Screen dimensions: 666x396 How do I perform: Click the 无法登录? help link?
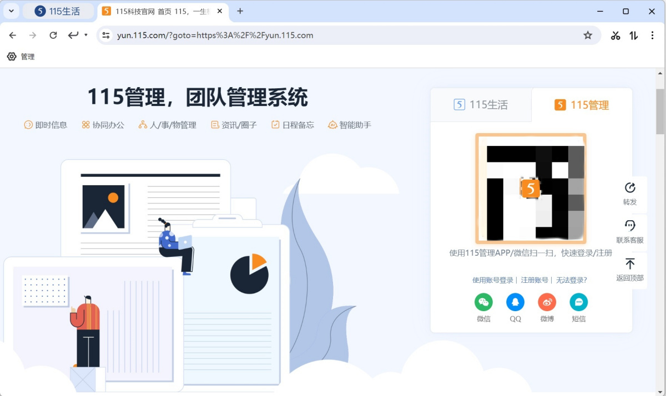pyautogui.click(x=571, y=280)
